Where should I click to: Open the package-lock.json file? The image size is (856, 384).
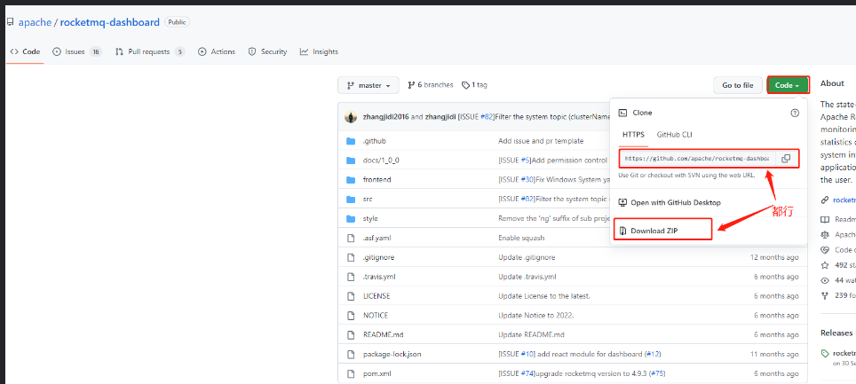click(x=392, y=354)
